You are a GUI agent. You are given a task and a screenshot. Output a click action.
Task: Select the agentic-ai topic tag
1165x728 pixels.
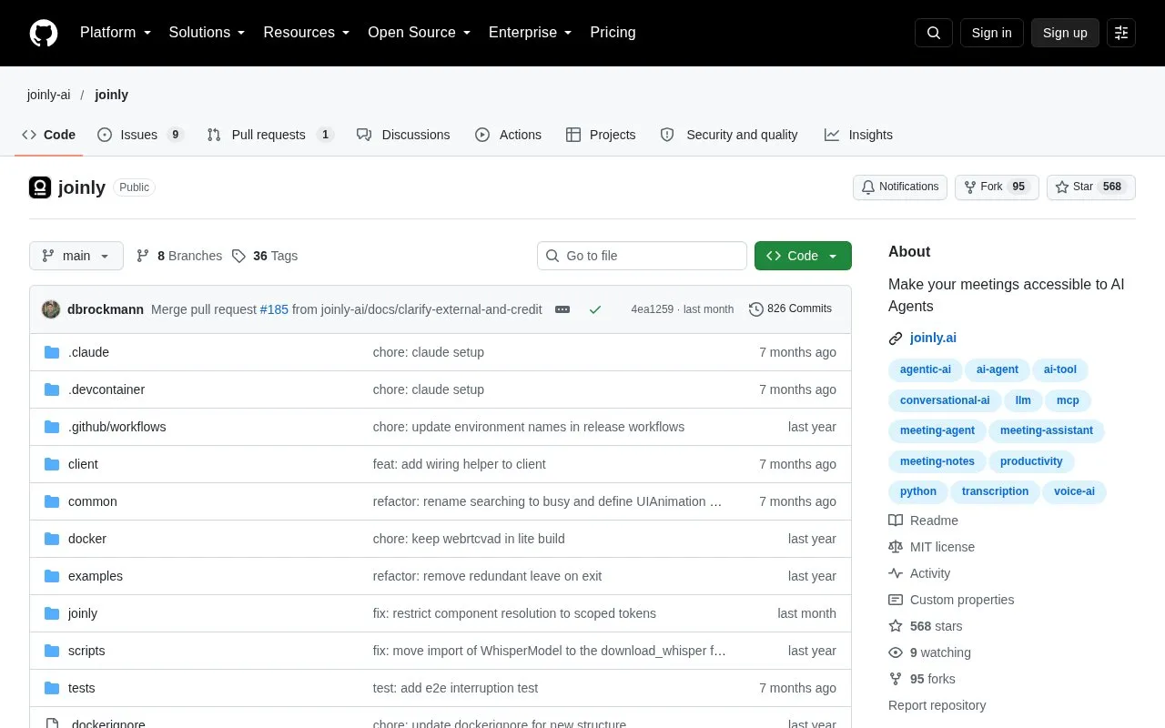(x=926, y=369)
